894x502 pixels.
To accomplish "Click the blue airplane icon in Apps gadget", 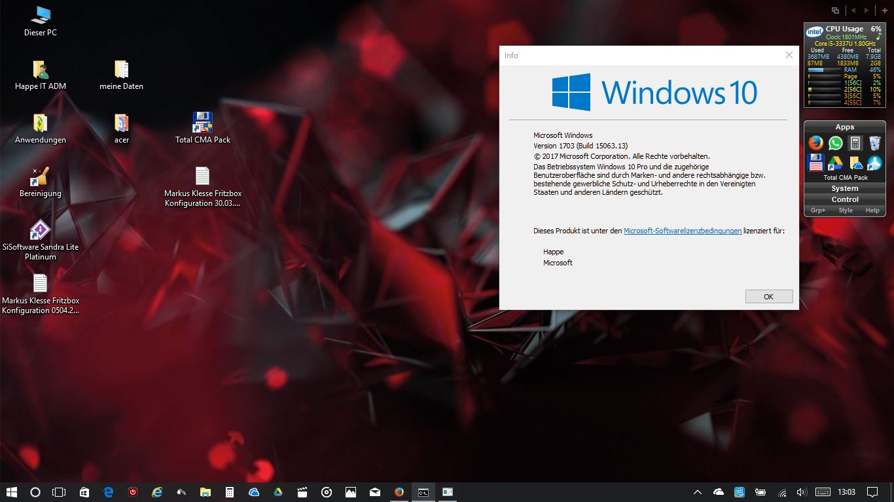I will click(x=875, y=163).
